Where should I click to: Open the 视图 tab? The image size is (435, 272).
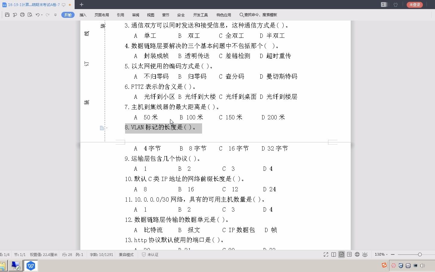click(x=150, y=15)
